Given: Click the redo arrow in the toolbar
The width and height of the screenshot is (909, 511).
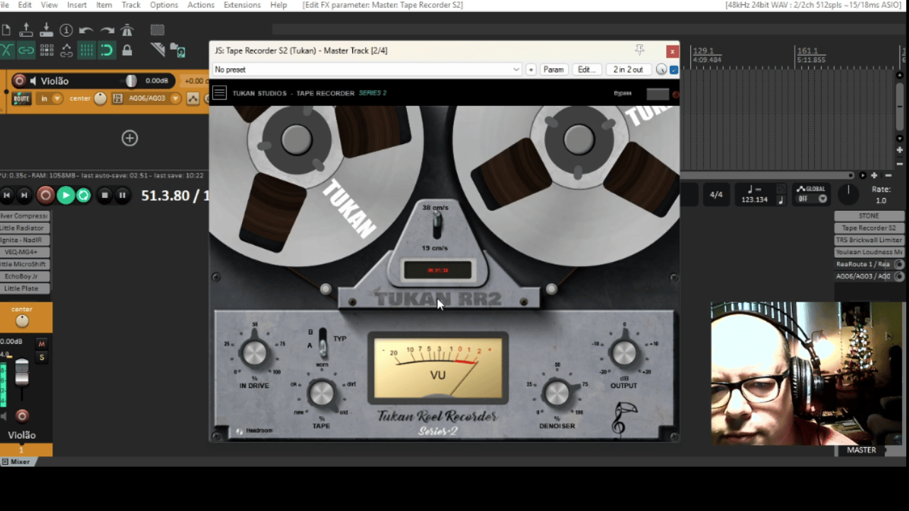Looking at the screenshot, I should click(107, 30).
